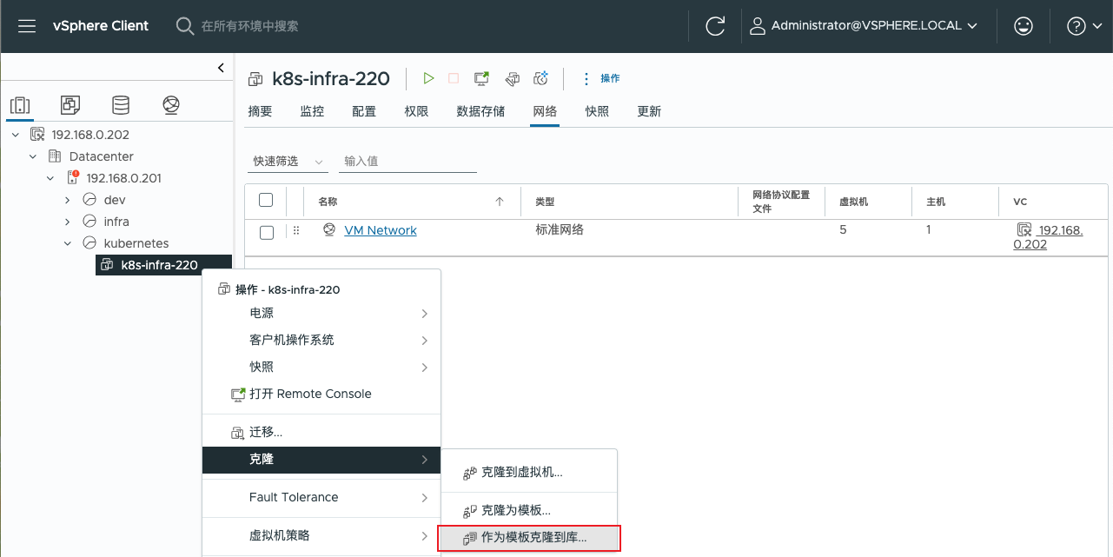Switch to the 数据存储 tab
1113x557 pixels.
click(x=480, y=111)
